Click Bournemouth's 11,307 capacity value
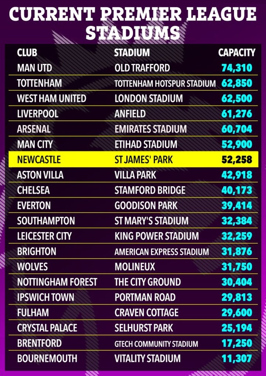Viewport: 266px width, 376px height. (x=237, y=359)
